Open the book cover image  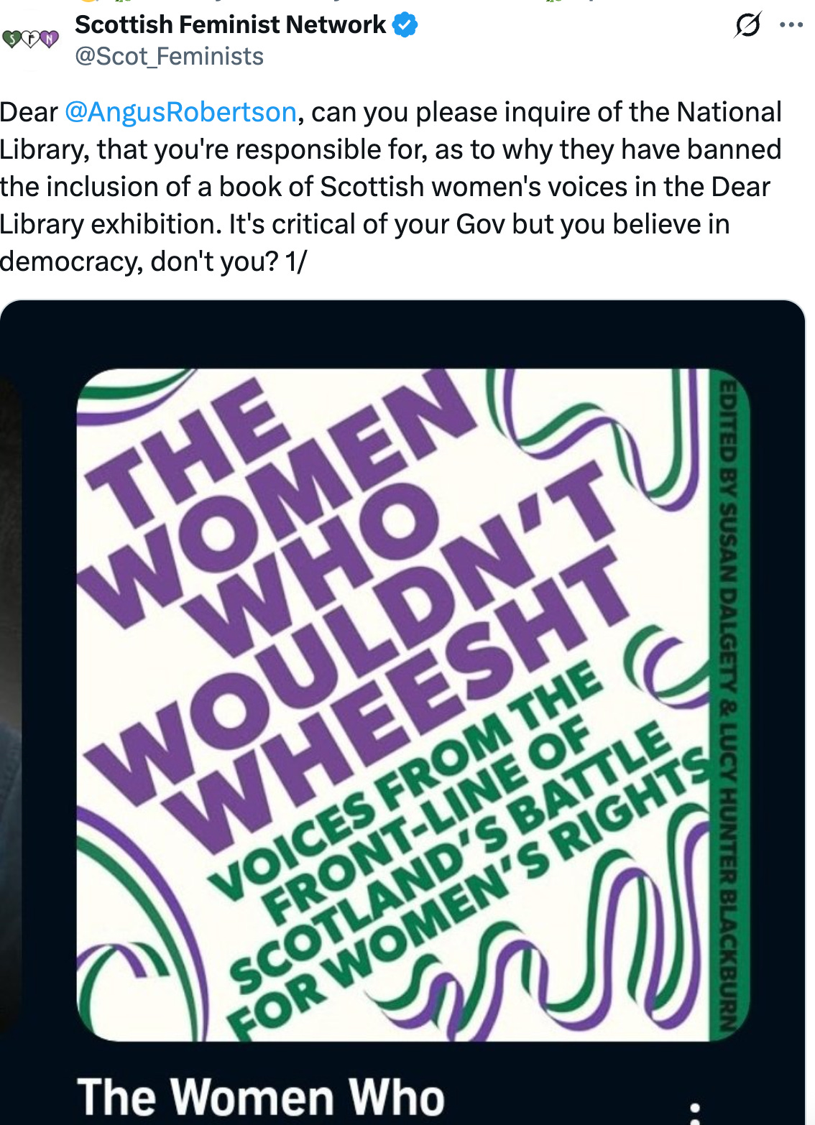(413, 705)
